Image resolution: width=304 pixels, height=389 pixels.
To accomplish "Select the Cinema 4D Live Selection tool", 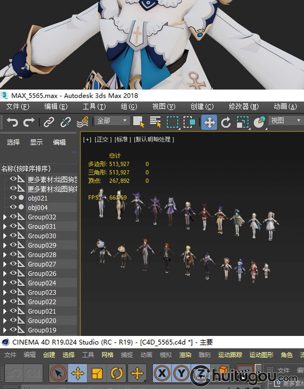I will pyautogui.click(x=58, y=373).
